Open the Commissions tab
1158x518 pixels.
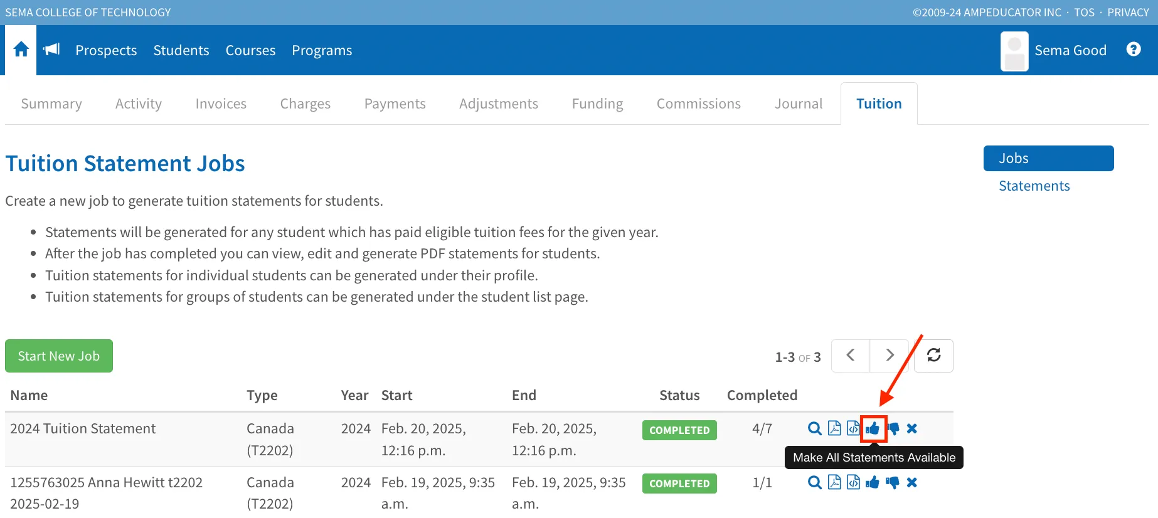point(699,103)
